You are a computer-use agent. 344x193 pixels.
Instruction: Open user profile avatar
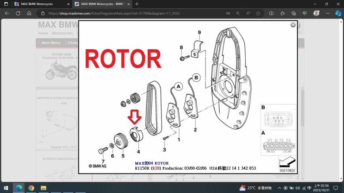tap(316, 13)
